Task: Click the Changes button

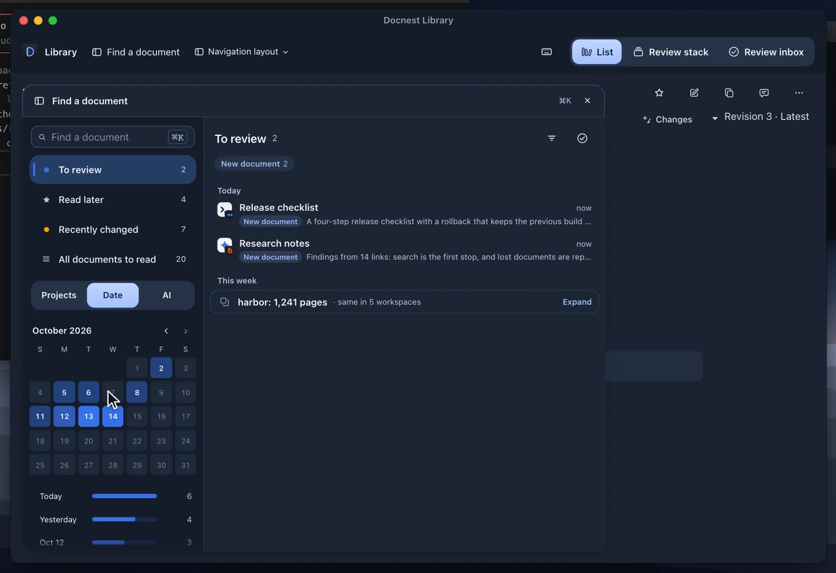Action: [667, 120]
